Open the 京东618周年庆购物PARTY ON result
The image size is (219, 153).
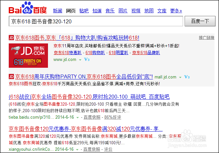coord(84,77)
